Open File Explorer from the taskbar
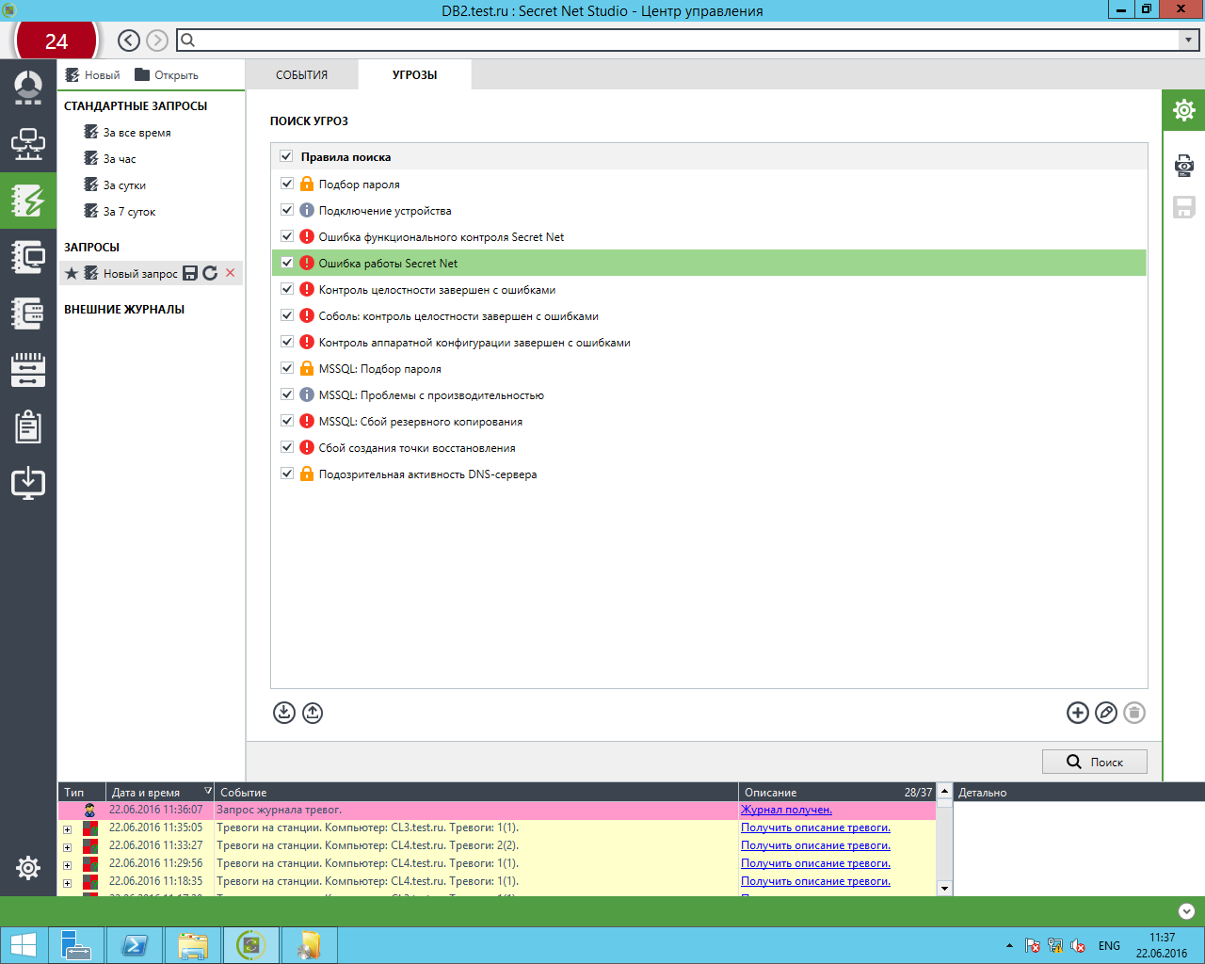 coord(193,945)
